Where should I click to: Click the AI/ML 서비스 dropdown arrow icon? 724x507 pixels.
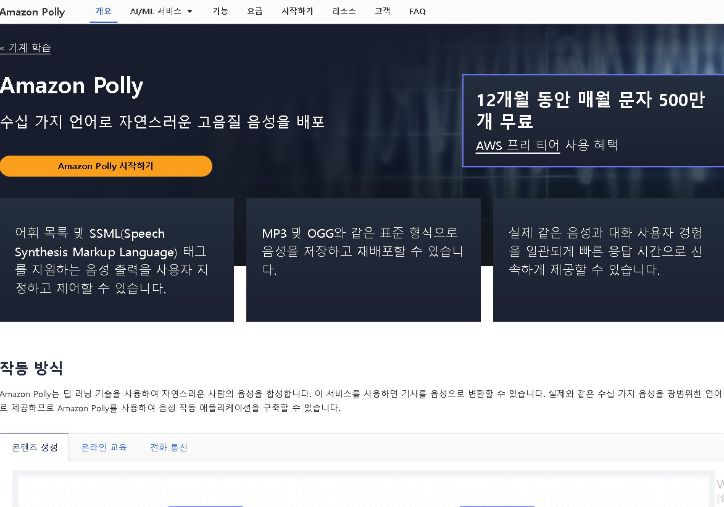(x=189, y=12)
